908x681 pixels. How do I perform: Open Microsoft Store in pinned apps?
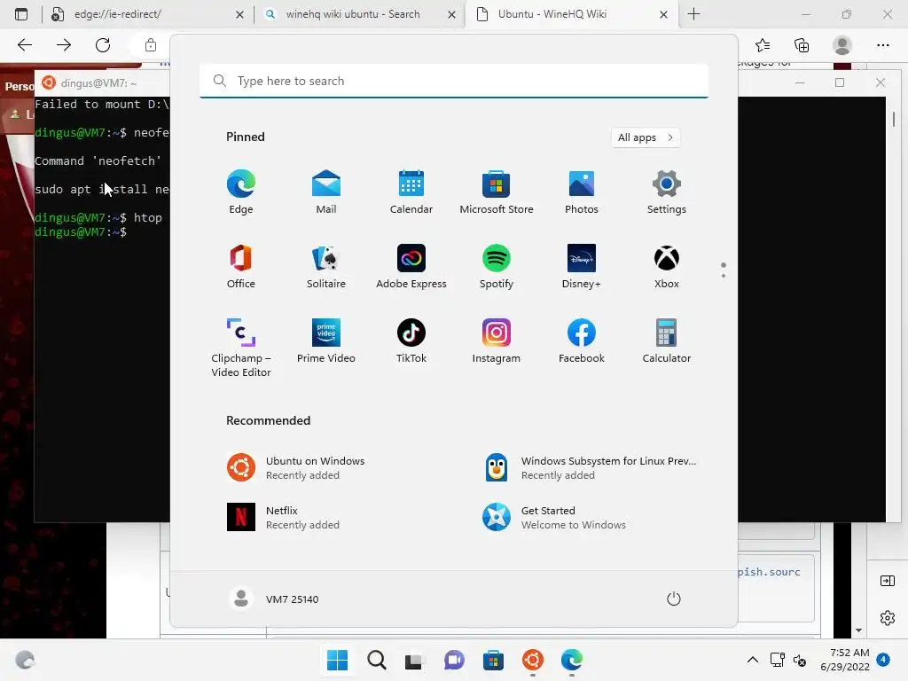(497, 192)
